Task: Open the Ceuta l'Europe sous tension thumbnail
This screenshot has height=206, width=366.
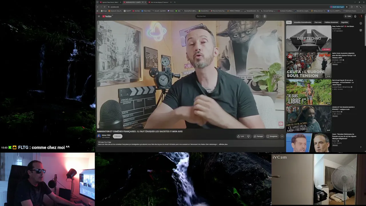Action: tap(309, 65)
